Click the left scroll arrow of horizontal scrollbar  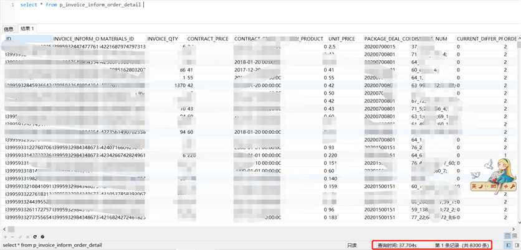tap(4, 229)
